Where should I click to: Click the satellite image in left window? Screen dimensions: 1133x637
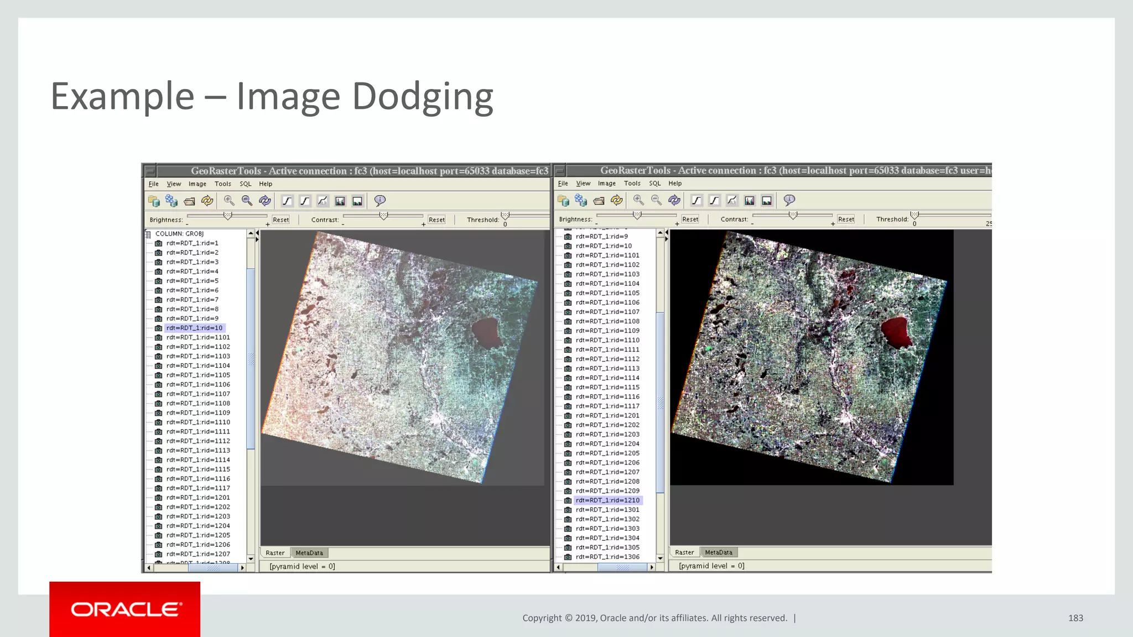click(x=401, y=357)
